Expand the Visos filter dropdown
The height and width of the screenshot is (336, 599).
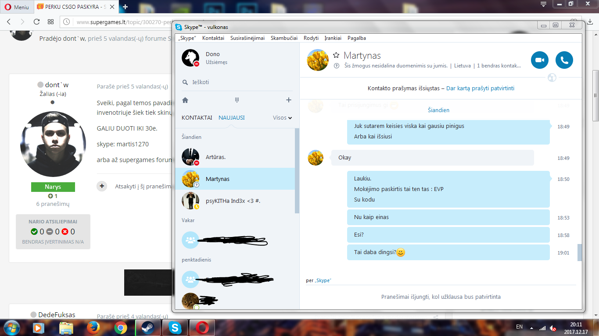tap(282, 117)
